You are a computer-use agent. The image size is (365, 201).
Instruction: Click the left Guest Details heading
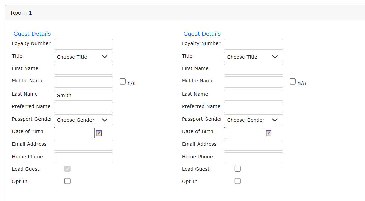pyautogui.click(x=32, y=34)
